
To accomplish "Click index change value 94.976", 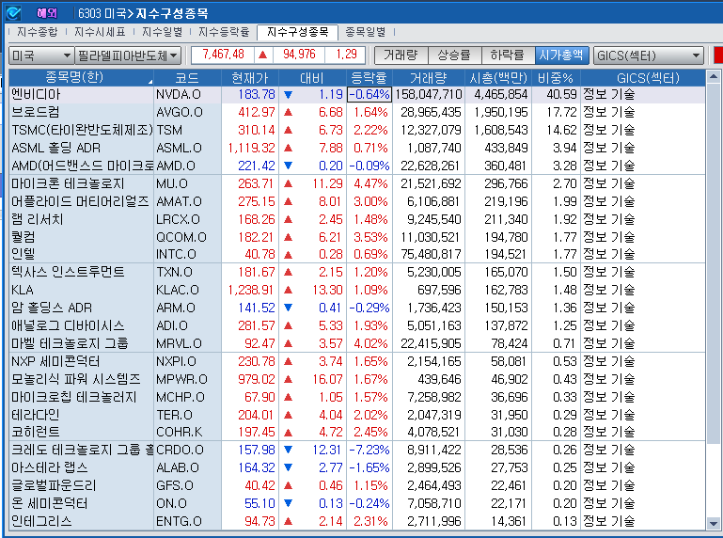I will click(299, 55).
